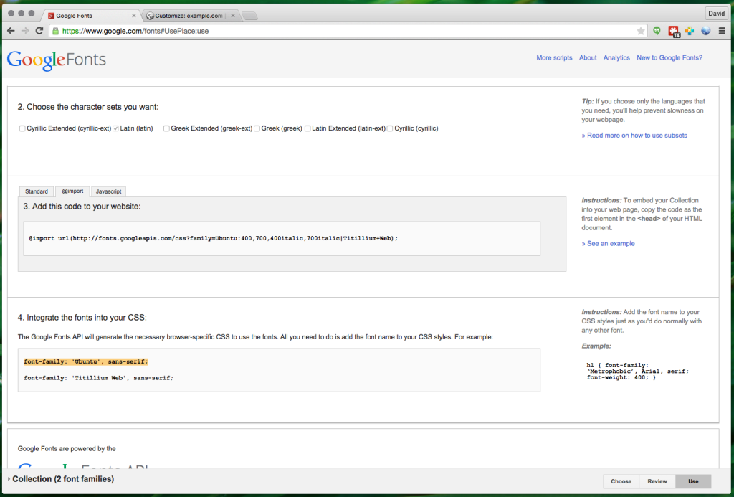Click the Metrophobic h1 example code

click(x=637, y=371)
